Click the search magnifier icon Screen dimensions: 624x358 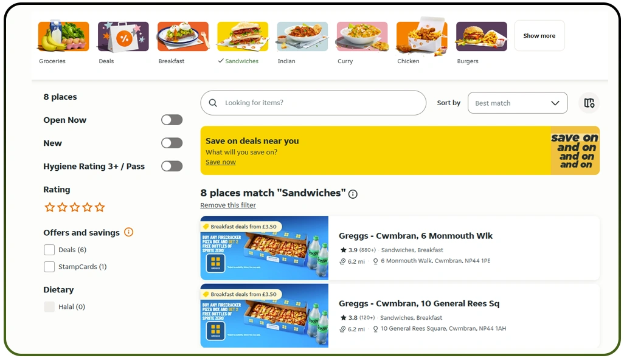[x=213, y=103]
